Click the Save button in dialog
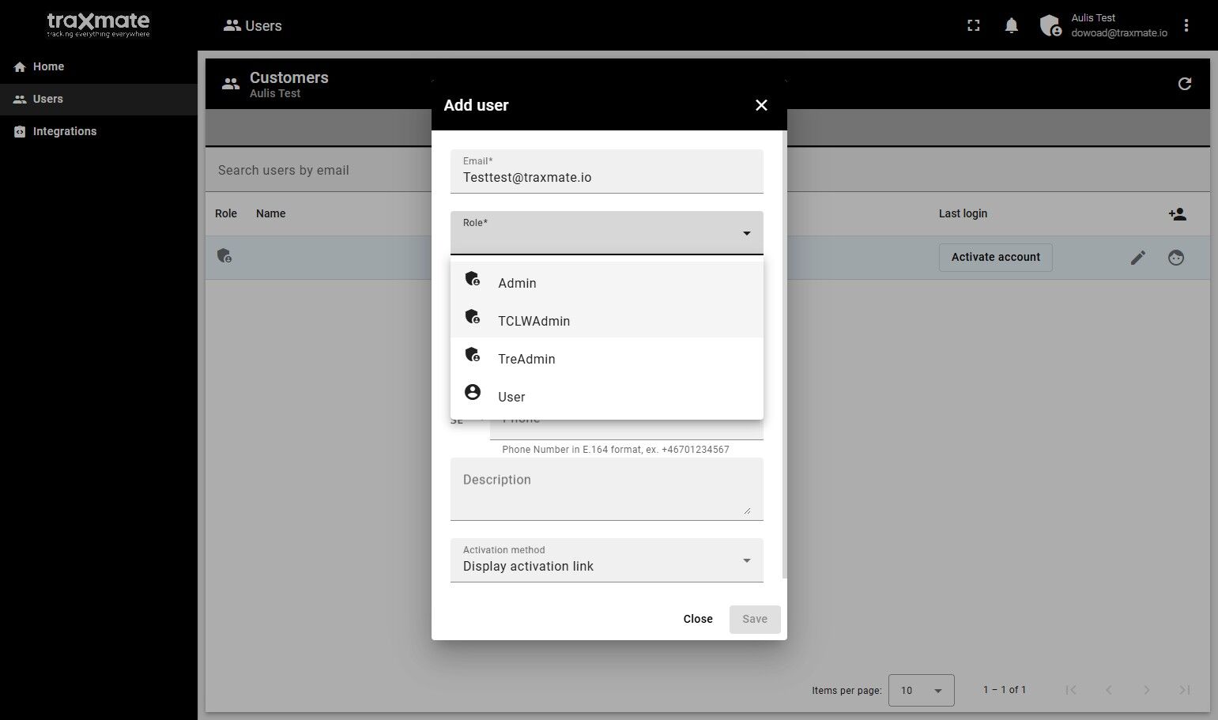The height and width of the screenshot is (720, 1218). 755,619
